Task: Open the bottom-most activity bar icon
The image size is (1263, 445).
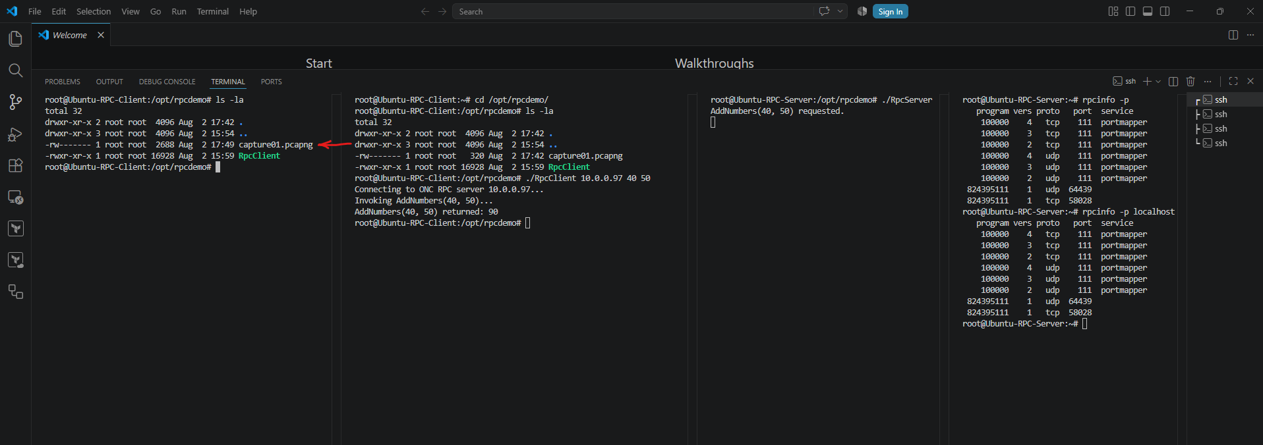Action: pos(15,292)
